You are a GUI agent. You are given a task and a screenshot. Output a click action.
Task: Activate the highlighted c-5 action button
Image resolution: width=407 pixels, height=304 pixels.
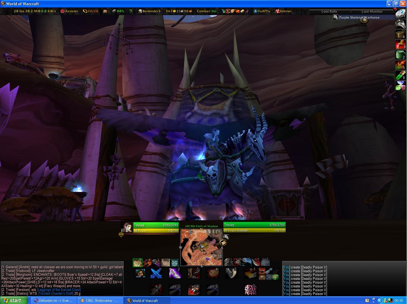pos(138,262)
